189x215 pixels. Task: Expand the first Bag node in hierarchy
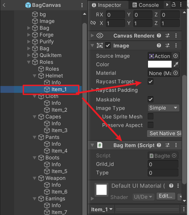[29, 28]
